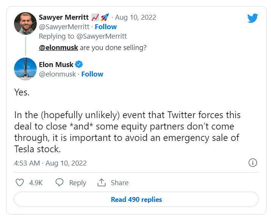Click the Twitter bird logo
This screenshot has width=271, height=217.
click(253, 18)
